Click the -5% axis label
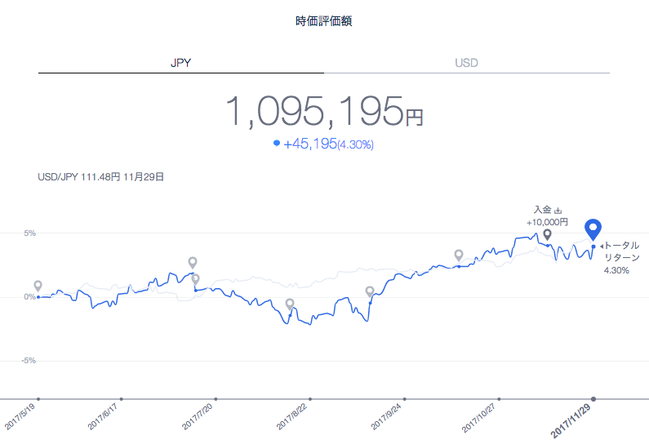 point(29,361)
